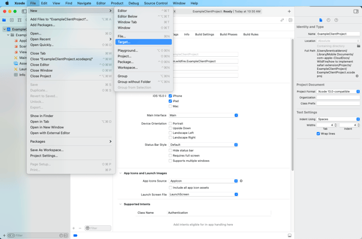The height and width of the screenshot is (239, 362).
Task: Reveal full path in Finder arrow
Action: click(357, 76)
